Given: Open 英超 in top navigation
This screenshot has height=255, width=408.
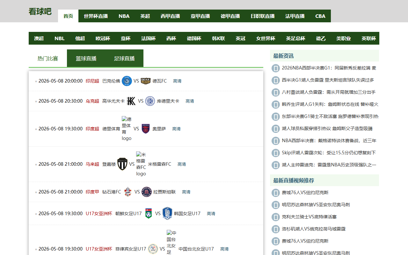Looking at the screenshot, I should pos(145,16).
